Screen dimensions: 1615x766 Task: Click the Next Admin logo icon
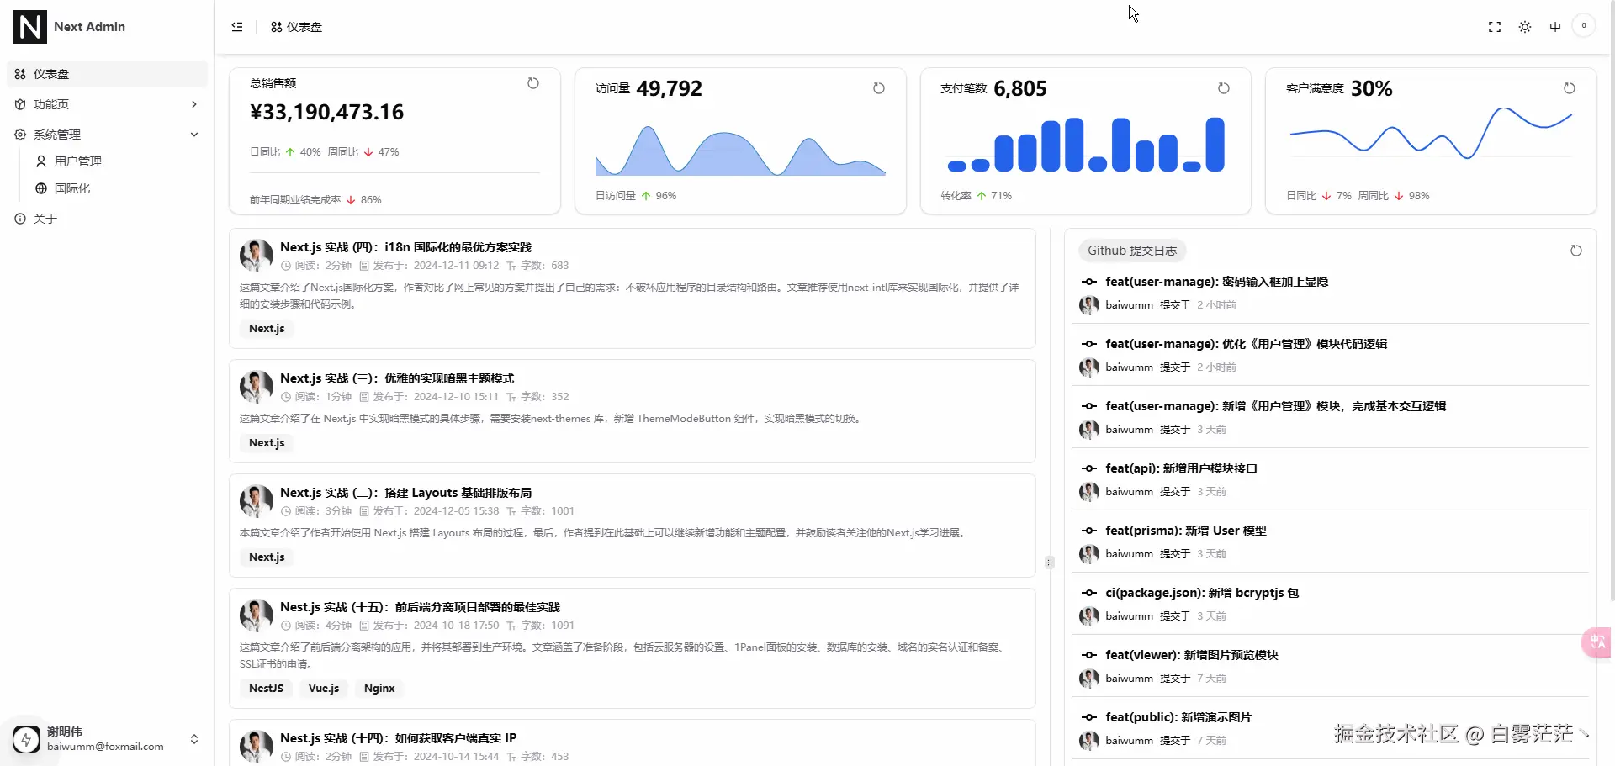[x=30, y=27]
